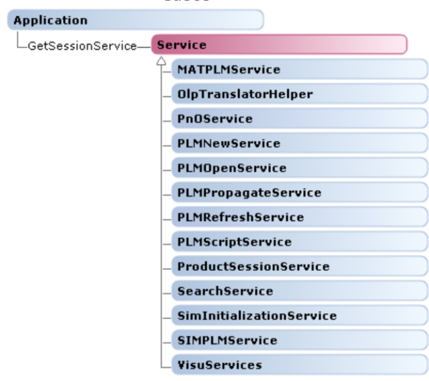Open the pink Service object box

coord(279,45)
